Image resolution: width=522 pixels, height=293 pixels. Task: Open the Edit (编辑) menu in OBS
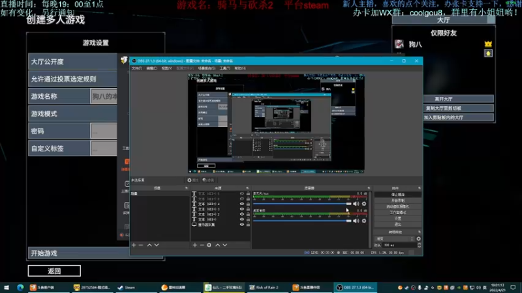152,68
